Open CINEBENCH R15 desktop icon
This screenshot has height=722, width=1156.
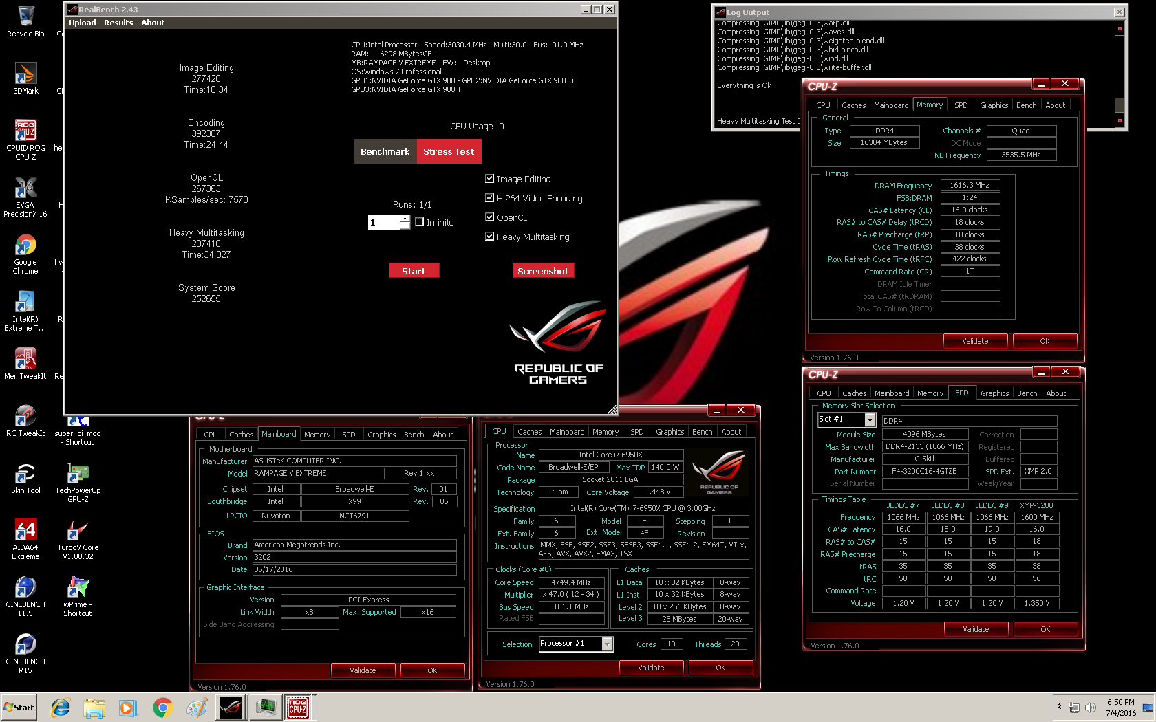[25, 654]
